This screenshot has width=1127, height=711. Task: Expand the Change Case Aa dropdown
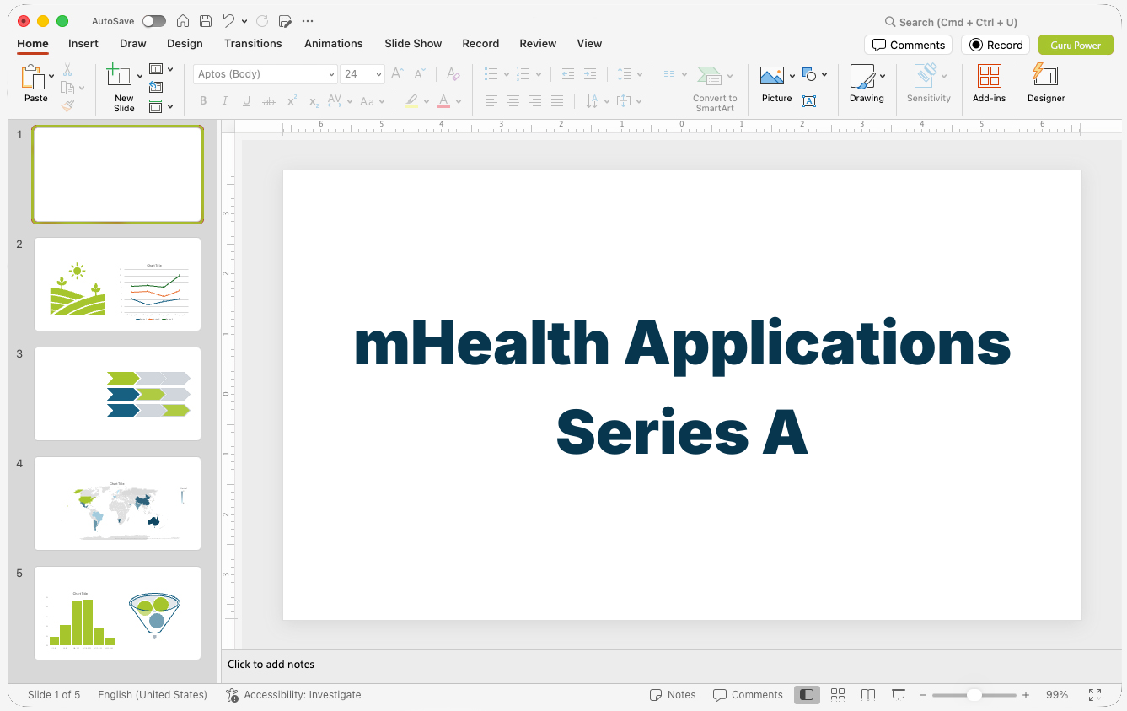[372, 101]
